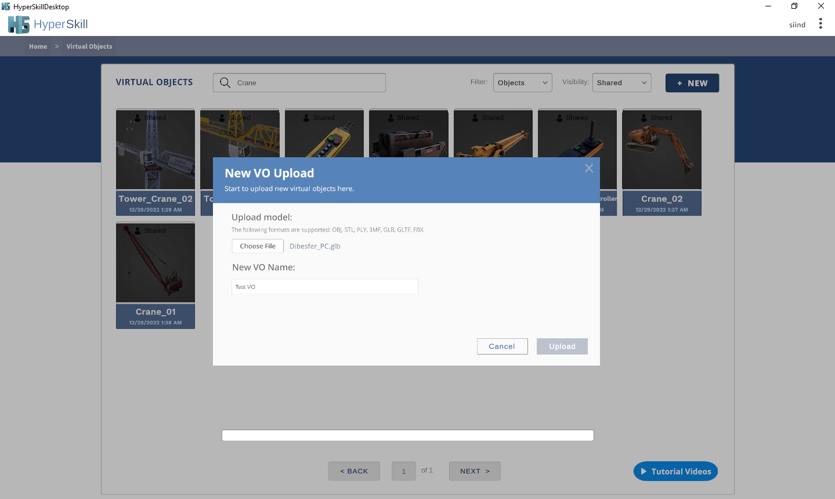Click the upload progress bar

click(x=407, y=436)
